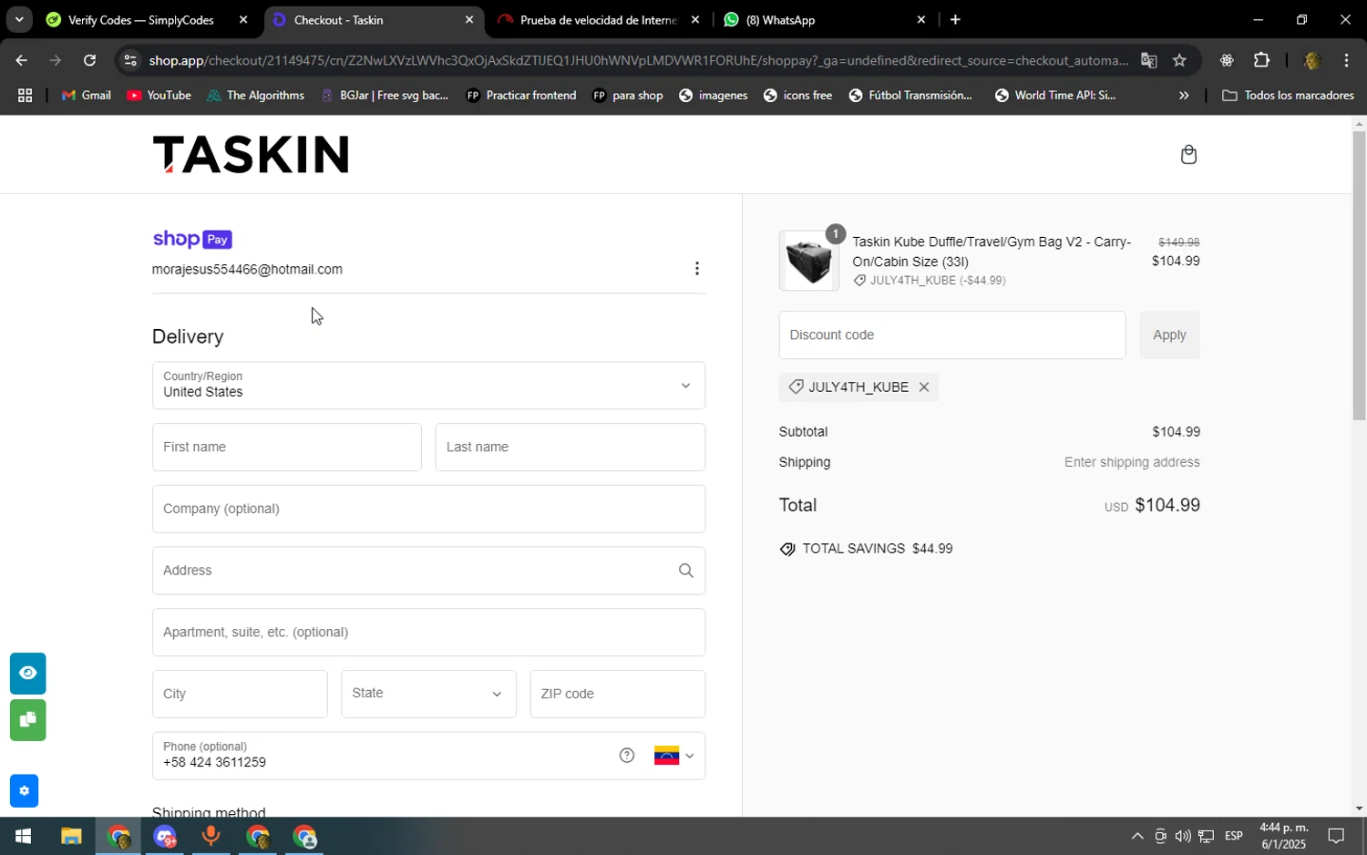Reload the checkout page
Image resolution: width=1367 pixels, height=855 pixels.
click(x=89, y=60)
